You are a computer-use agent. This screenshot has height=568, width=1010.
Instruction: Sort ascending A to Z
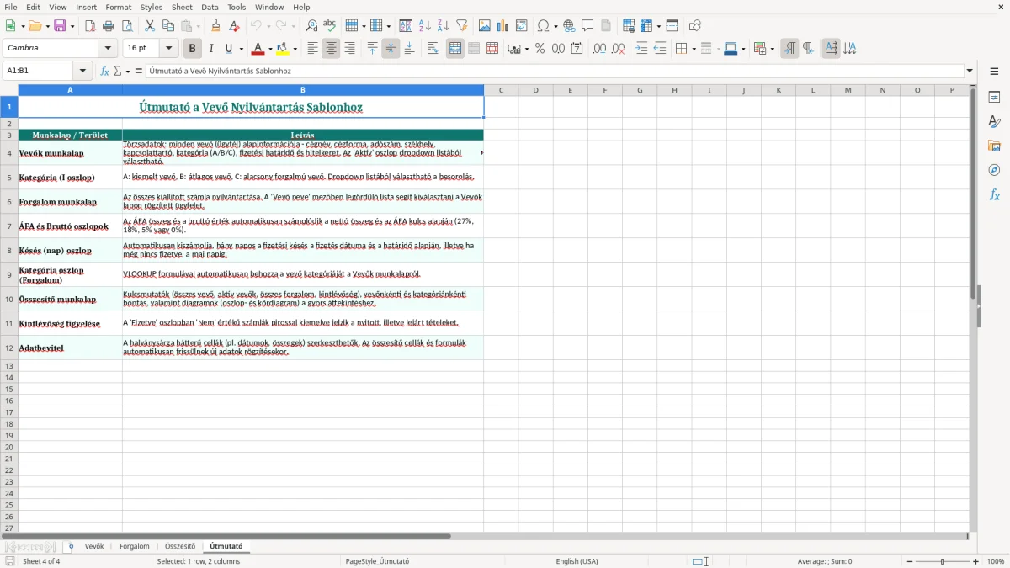pyautogui.click(x=424, y=26)
